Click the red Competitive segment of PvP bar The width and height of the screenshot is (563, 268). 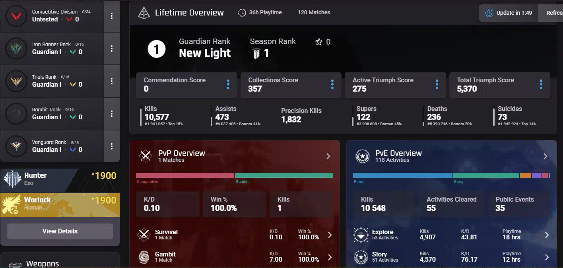point(185,175)
